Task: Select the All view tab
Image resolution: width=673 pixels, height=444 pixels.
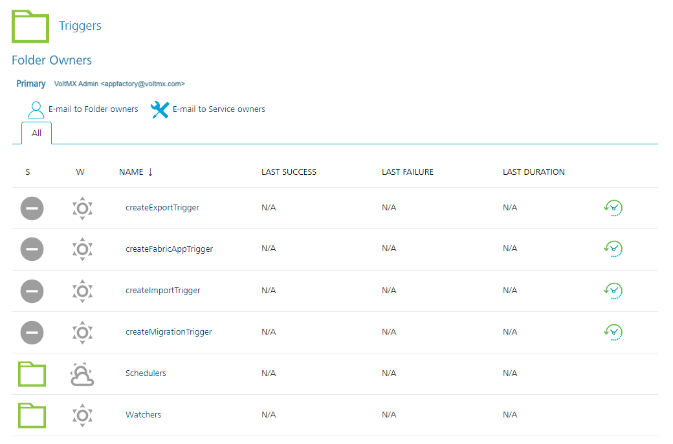Action: click(37, 133)
